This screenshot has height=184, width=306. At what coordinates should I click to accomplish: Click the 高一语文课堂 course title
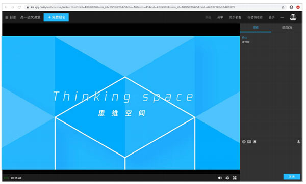coord(31,17)
